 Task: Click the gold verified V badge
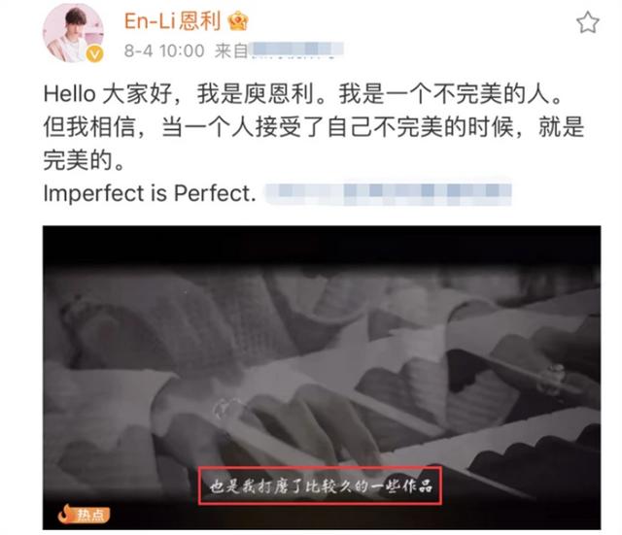point(94,54)
